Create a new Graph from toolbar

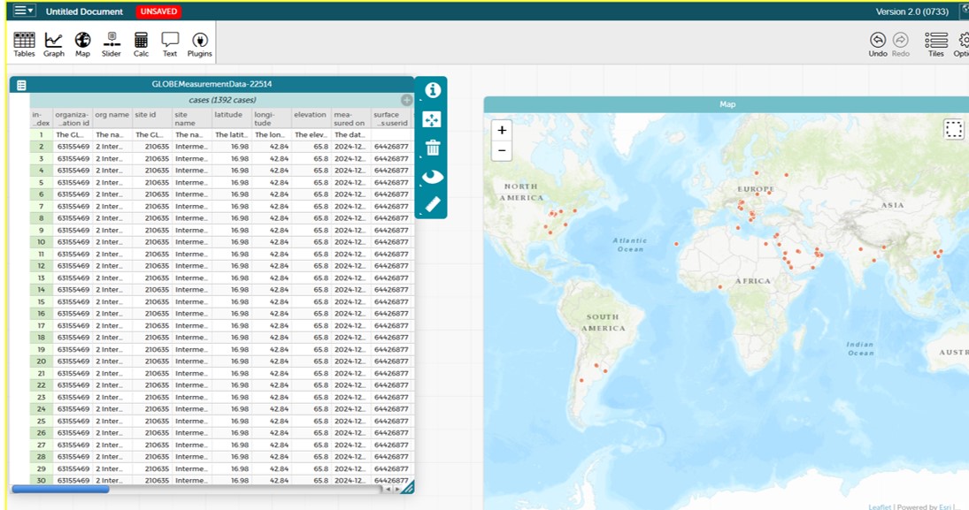click(54, 44)
